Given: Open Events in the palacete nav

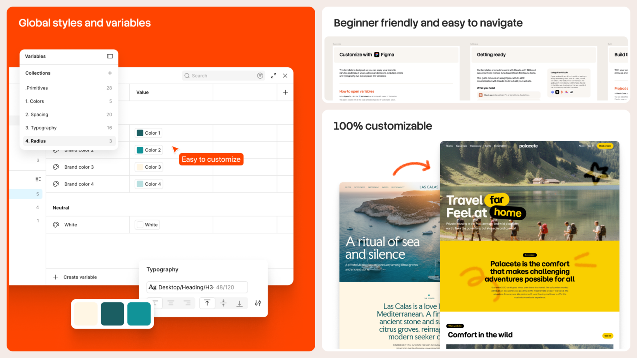Looking at the screenshot, I should (x=488, y=146).
